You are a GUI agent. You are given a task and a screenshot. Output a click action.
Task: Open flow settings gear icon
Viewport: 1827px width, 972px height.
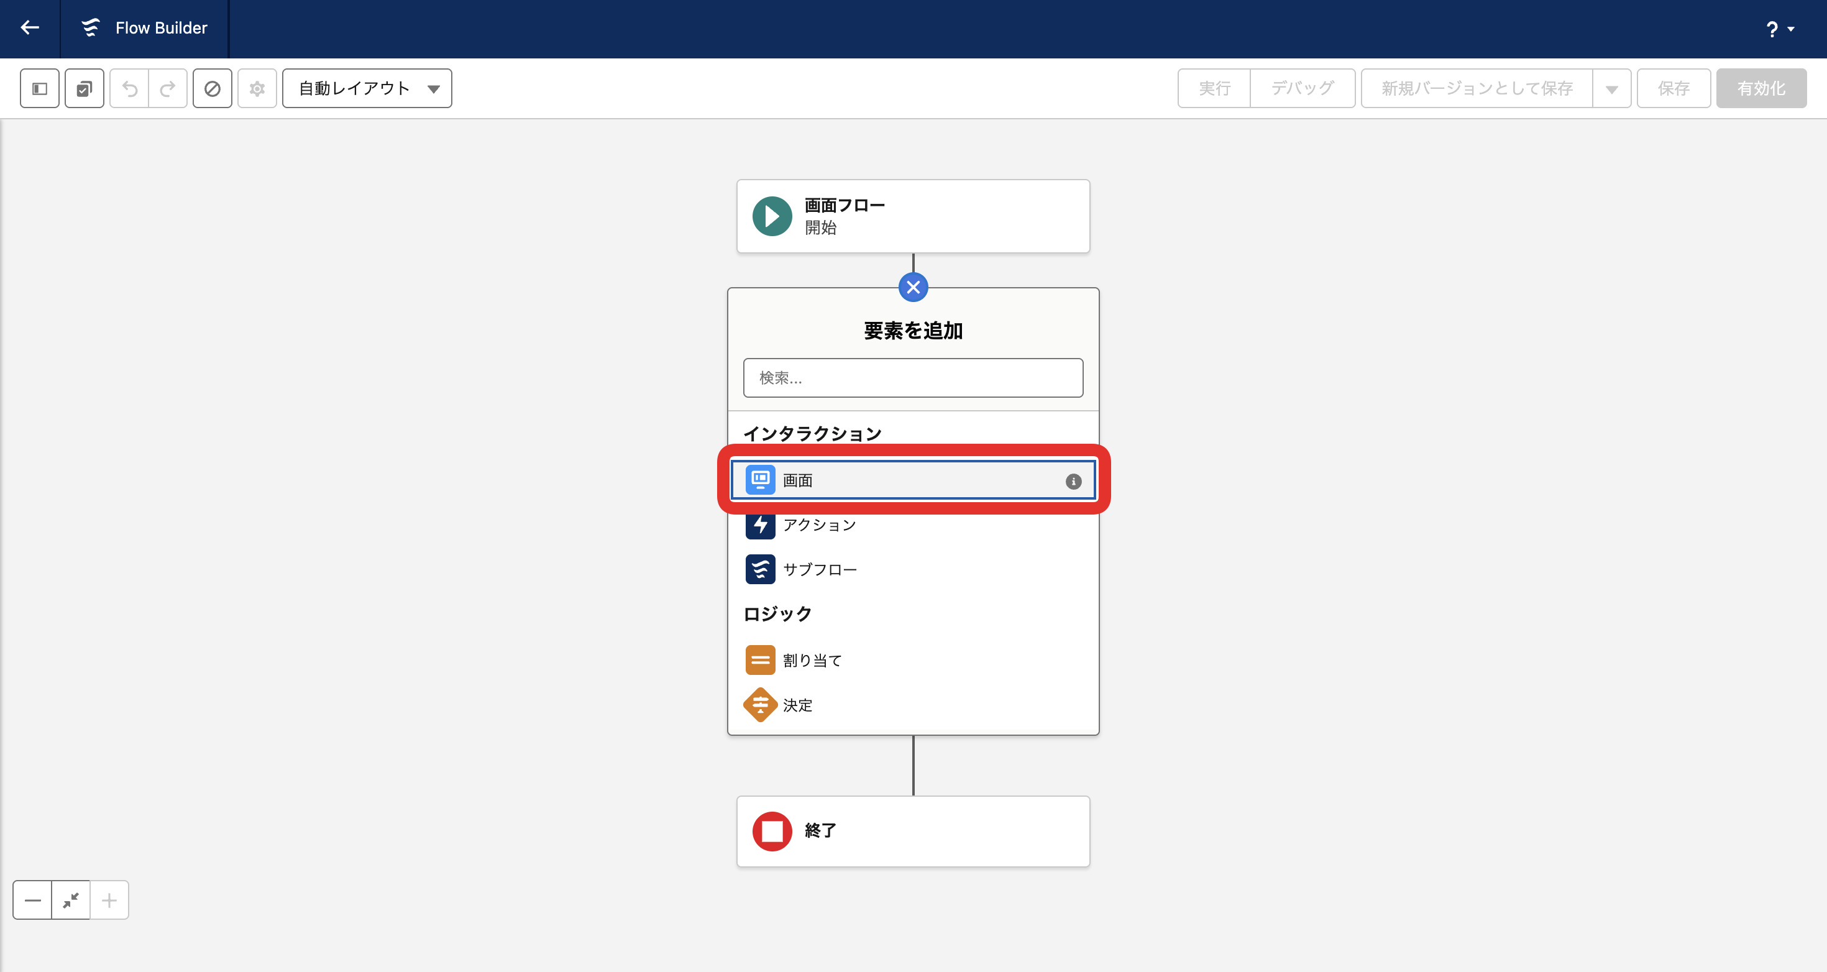coord(257,89)
